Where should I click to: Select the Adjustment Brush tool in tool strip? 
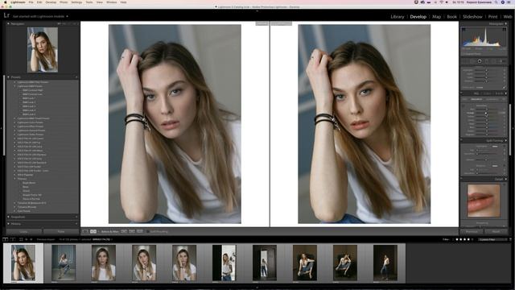tap(501, 61)
